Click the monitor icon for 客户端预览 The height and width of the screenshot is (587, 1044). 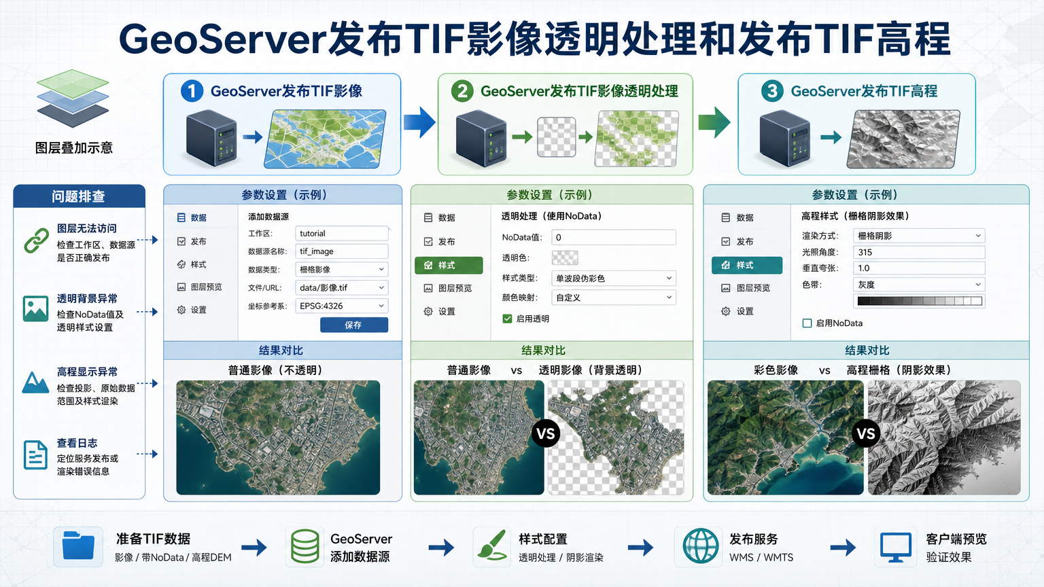coord(896,548)
